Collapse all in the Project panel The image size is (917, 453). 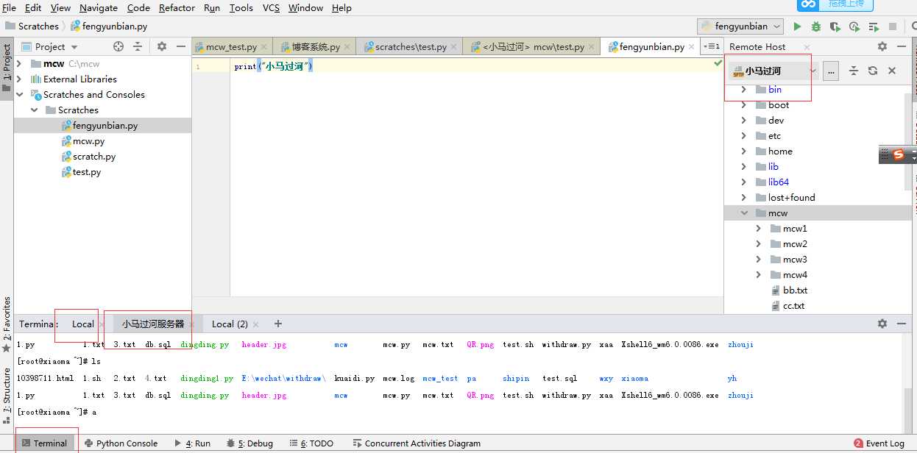tap(138, 46)
